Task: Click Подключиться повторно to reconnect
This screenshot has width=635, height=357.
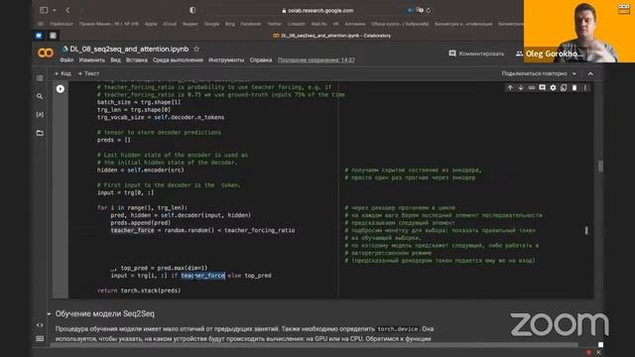Action: [534, 73]
